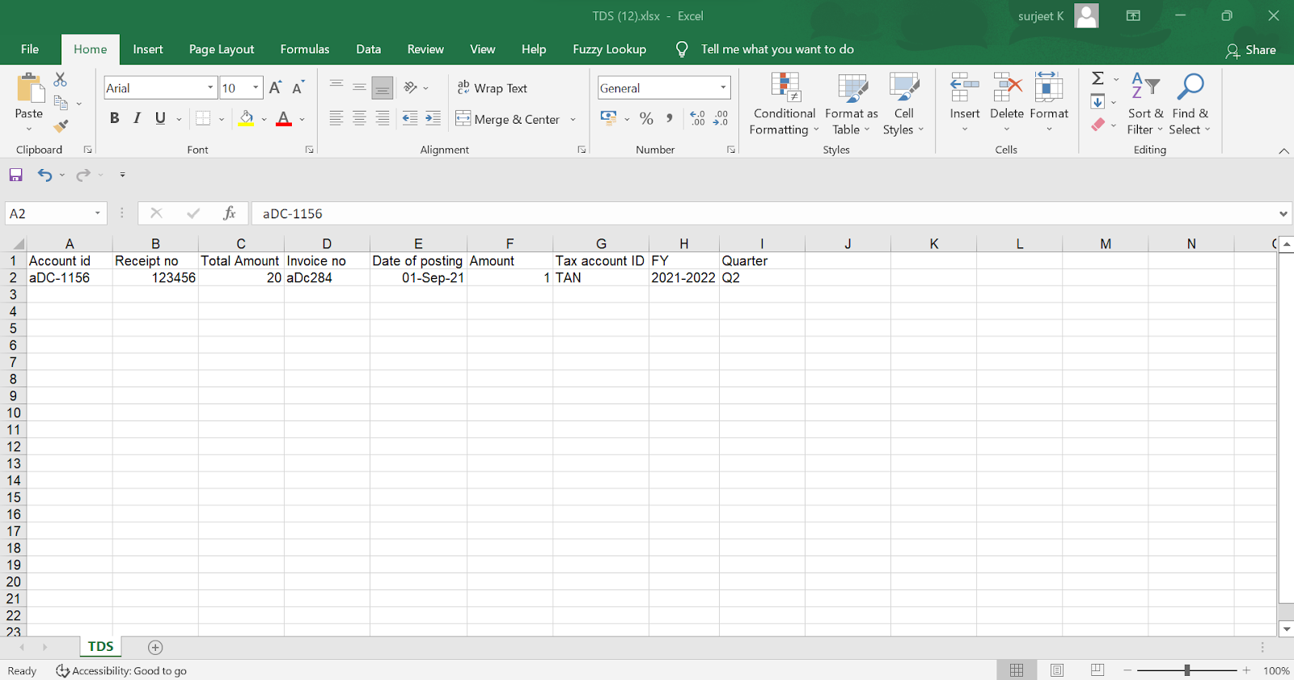Image resolution: width=1294 pixels, height=680 pixels.
Task: Click Merge & Center button
Action: (x=507, y=120)
